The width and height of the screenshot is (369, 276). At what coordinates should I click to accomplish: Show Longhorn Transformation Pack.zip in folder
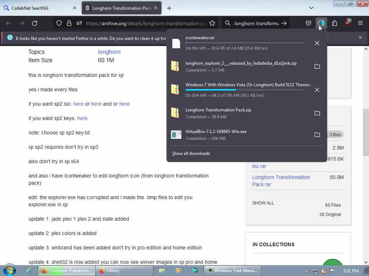pyautogui.click(x=317, y=113)
